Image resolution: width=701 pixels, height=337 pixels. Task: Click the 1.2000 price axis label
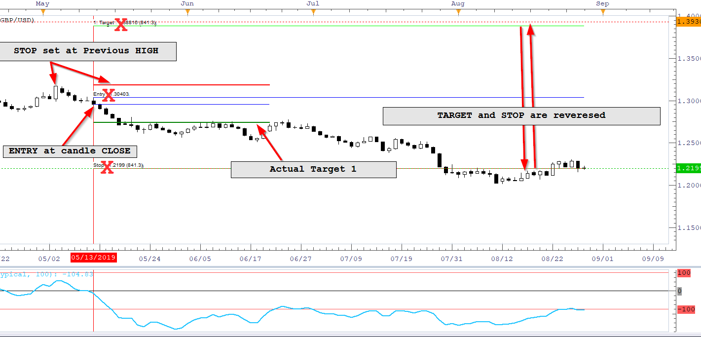pos(690,186)
